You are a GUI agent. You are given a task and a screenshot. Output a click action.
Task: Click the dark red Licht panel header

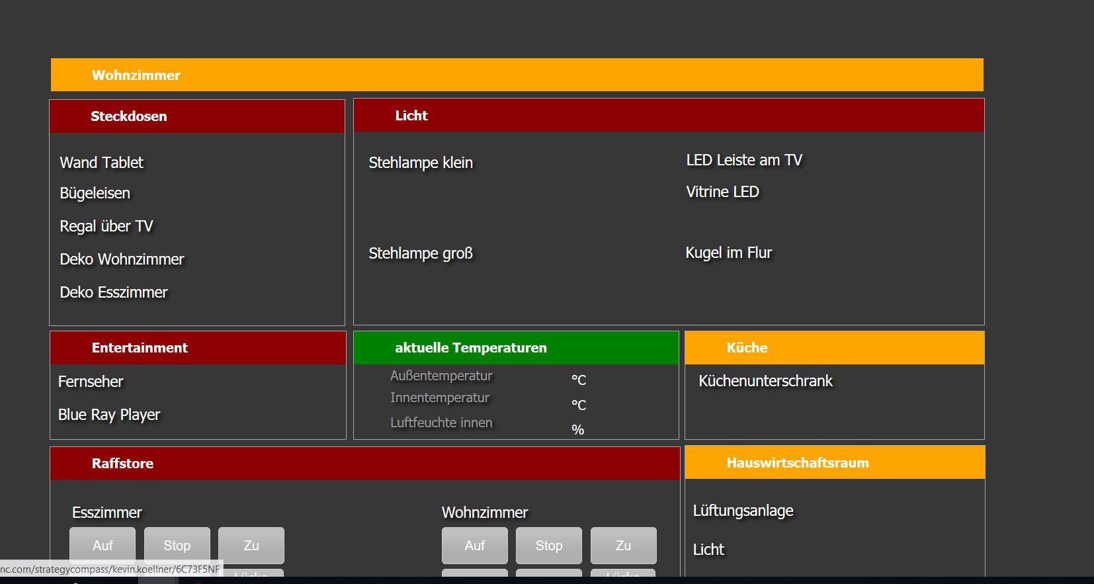[669, 115]
